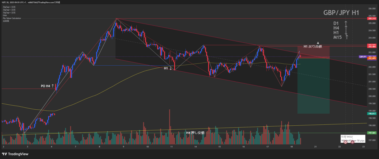Click the 'H1 戻り高値' text annotation
379x159 pixels.
312,47
